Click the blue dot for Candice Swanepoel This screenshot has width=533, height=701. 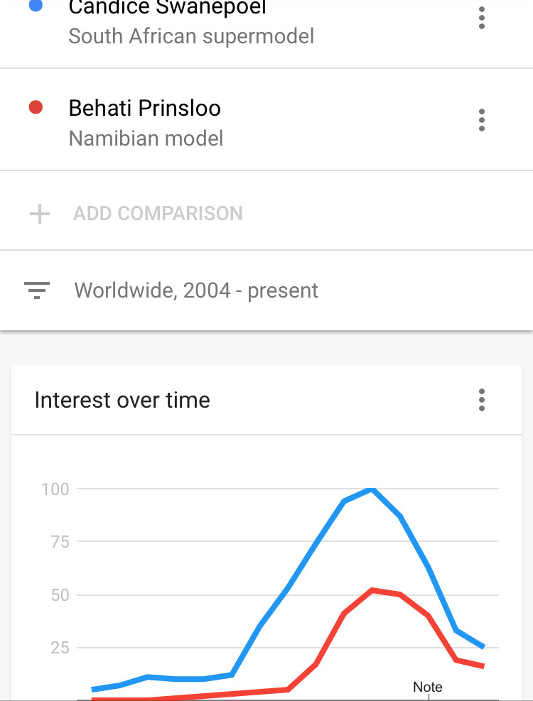pos(36,5)
